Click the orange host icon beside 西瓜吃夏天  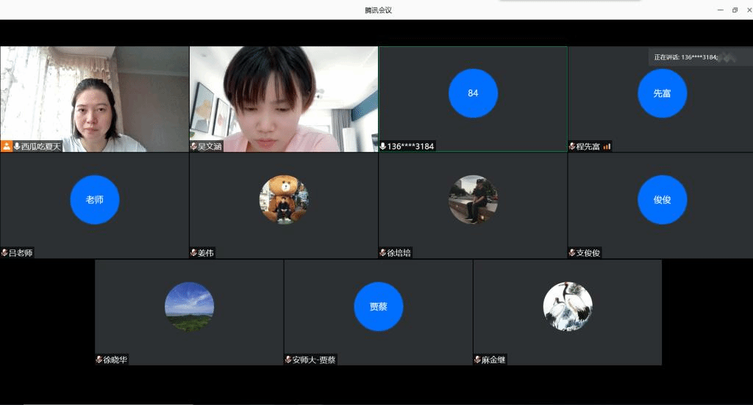pyautogui.click(x=7, y=146)
